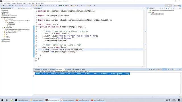Select the Outline view tab

151,8
